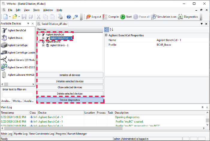Click Delete selected devices button
Viewport: 210px width, 141px height.
tap(70, 94)
